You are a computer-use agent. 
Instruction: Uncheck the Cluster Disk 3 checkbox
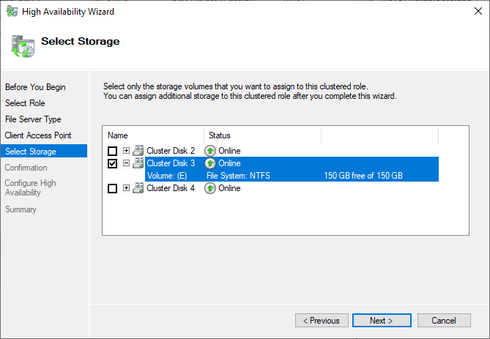[x=112, y=163]
